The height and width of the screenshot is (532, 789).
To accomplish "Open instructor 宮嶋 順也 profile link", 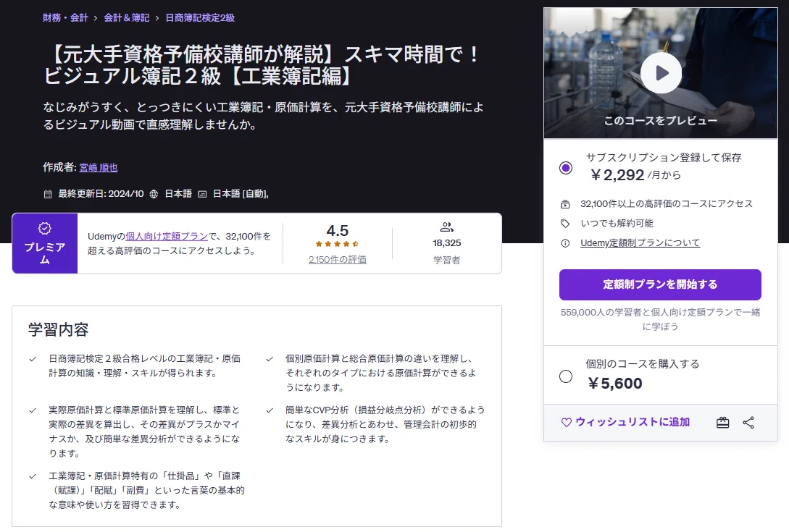I will point(99,167).
